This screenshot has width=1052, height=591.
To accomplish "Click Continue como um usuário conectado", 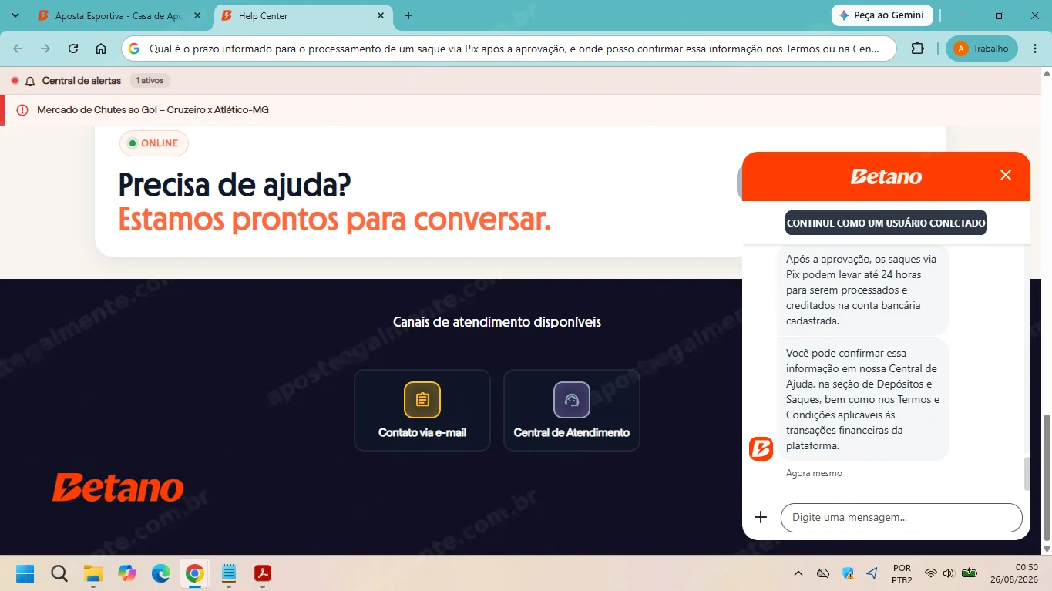I will point(886,223).
